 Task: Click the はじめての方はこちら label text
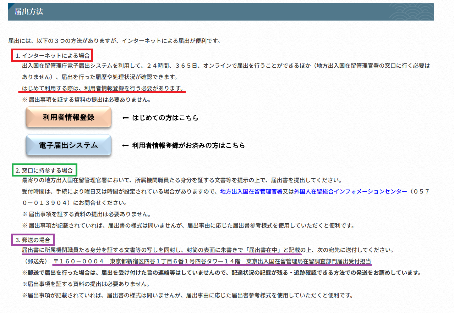pyautogui.click(x=165, y=118)
